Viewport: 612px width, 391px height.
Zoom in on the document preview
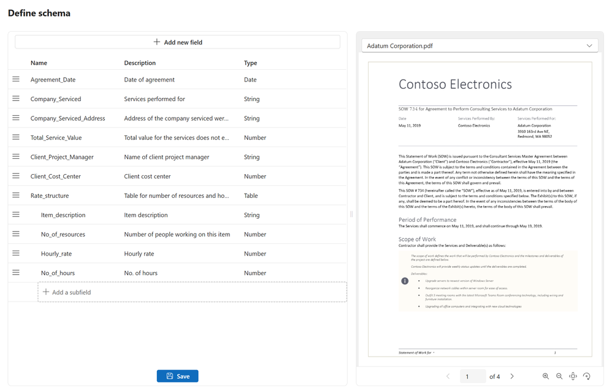tap(546, 376)
